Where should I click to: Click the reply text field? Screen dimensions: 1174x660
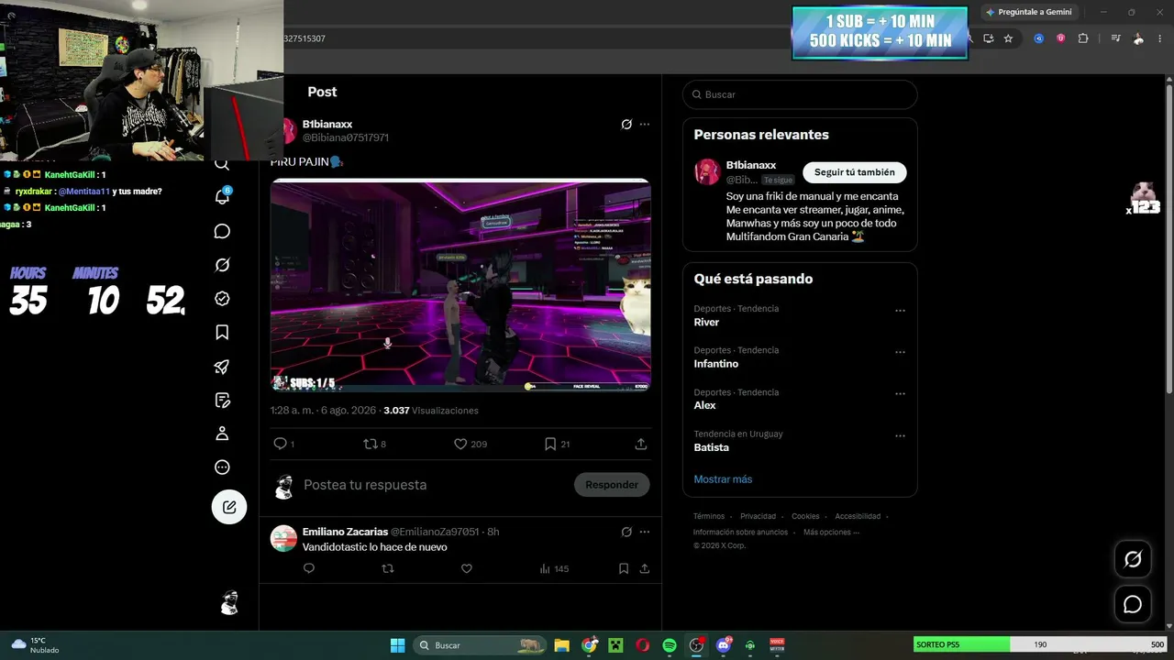(x=434, y=485)
